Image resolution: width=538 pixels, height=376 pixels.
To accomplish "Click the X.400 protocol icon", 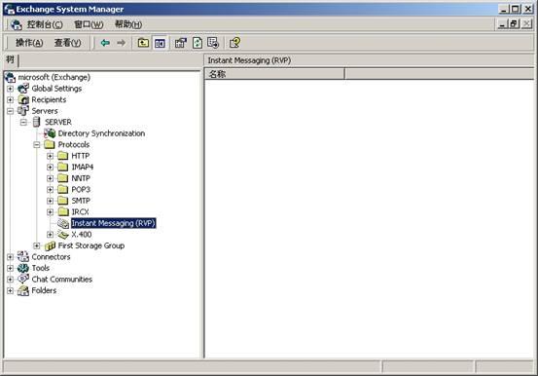I will (63, 235).
